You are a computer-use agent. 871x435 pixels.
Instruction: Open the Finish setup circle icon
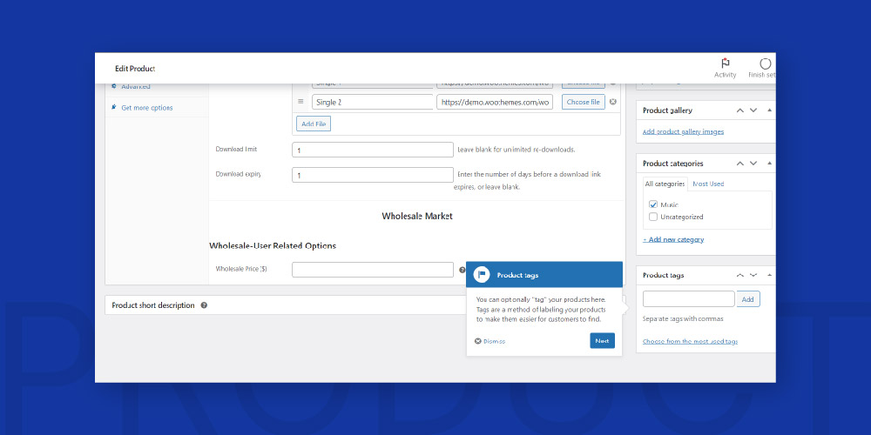pyautogui.click(x=766, y=64)
